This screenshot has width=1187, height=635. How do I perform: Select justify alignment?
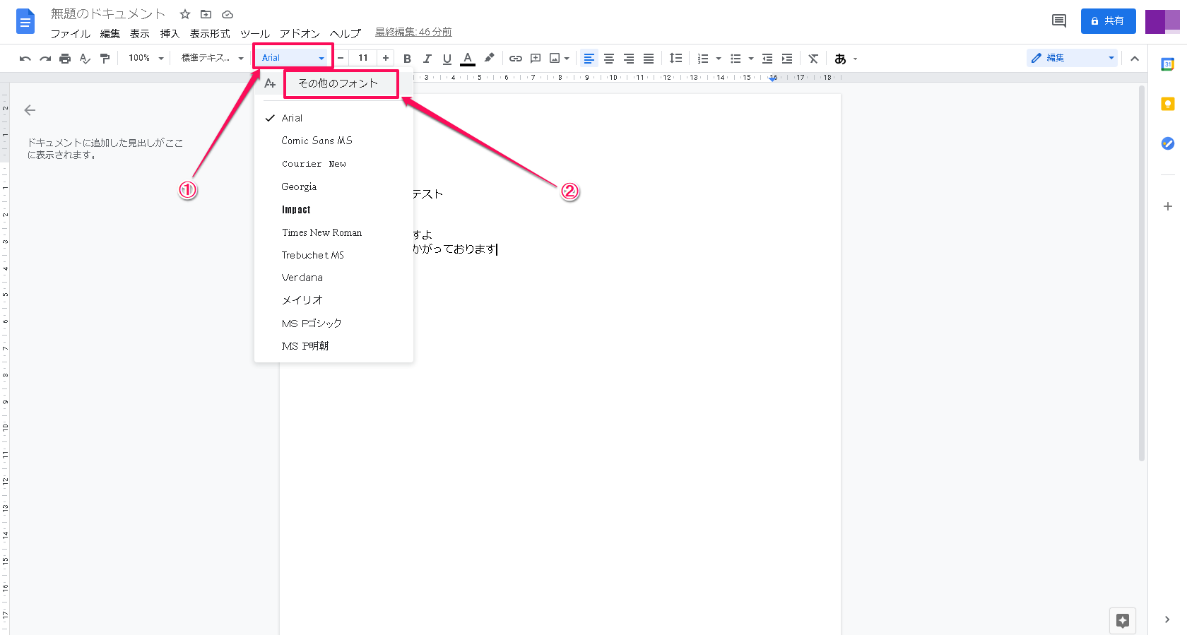(x=649, y=59)
